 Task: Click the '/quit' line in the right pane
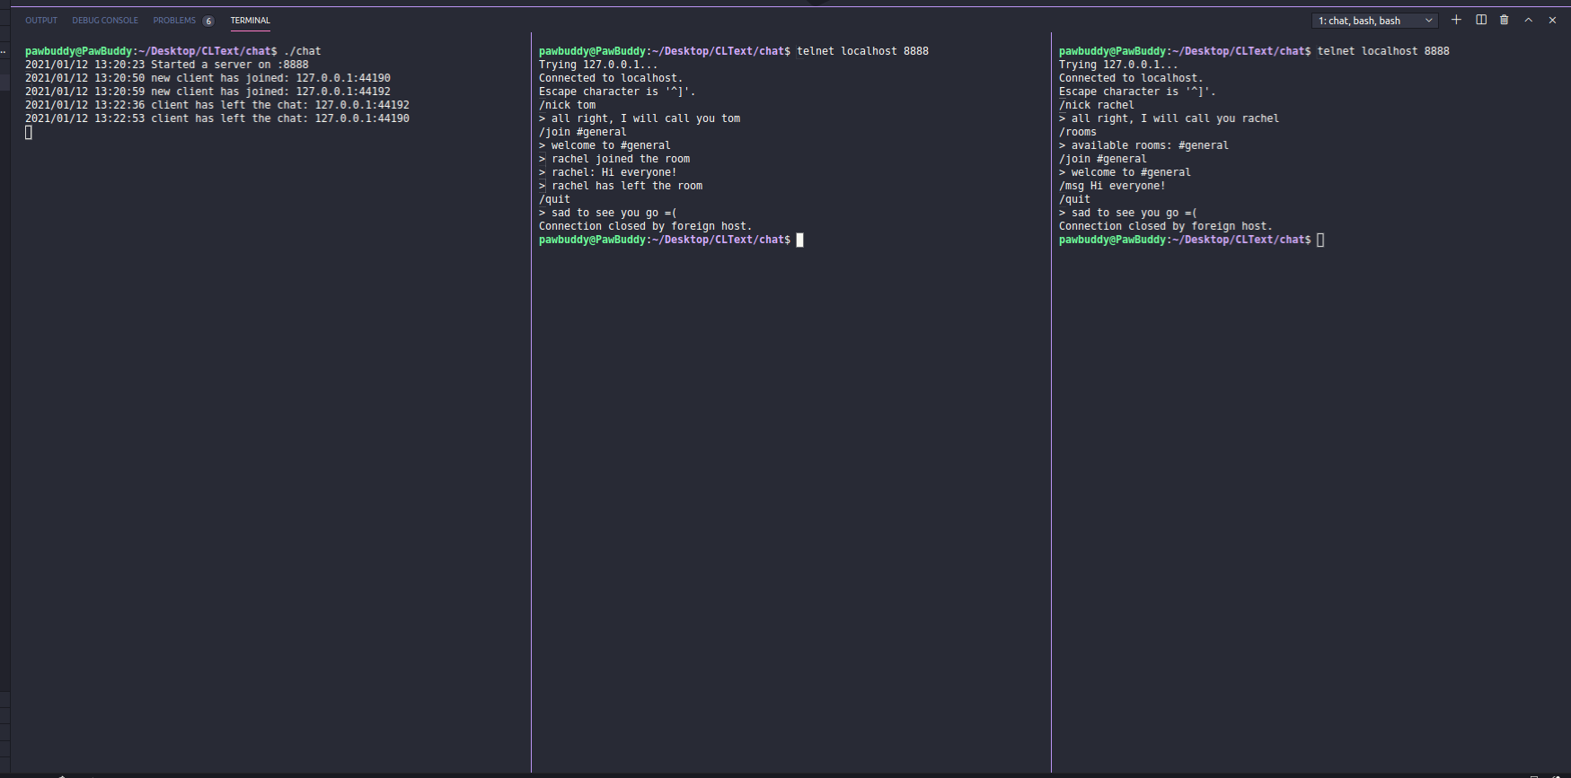pos(1074,199)
